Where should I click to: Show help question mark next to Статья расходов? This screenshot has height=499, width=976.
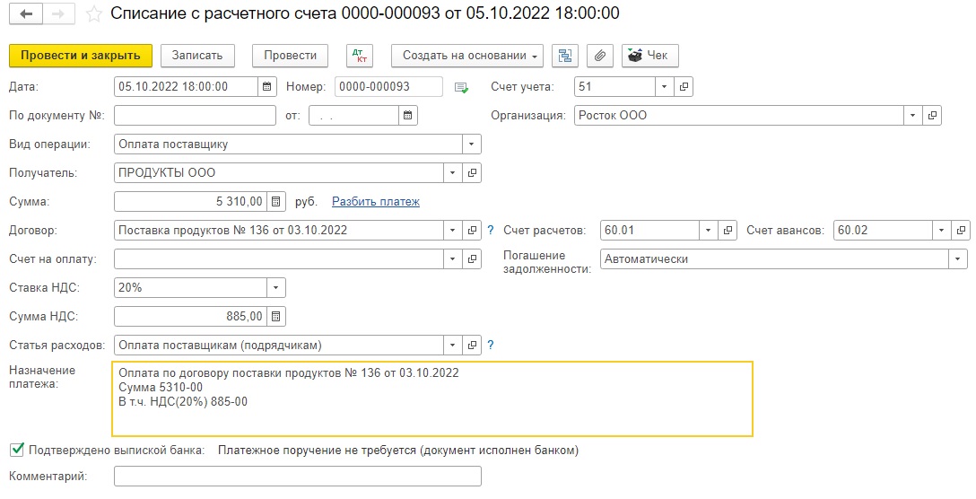tap(491, 345)
